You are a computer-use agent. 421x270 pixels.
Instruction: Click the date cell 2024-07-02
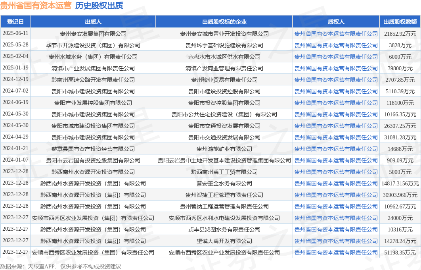point(15,91)
